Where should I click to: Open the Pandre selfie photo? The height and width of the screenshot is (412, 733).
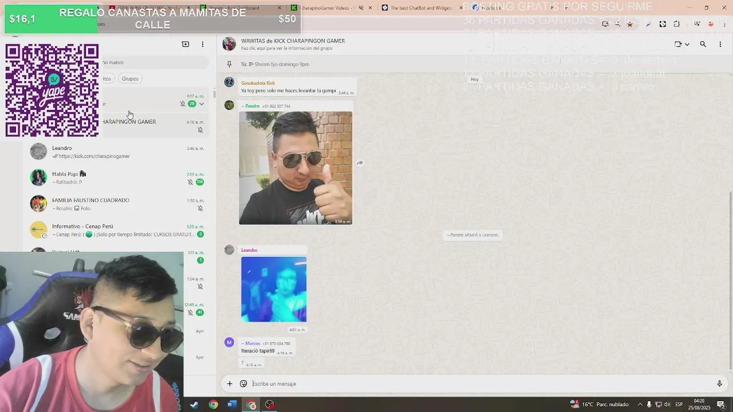tap(295, 168)
